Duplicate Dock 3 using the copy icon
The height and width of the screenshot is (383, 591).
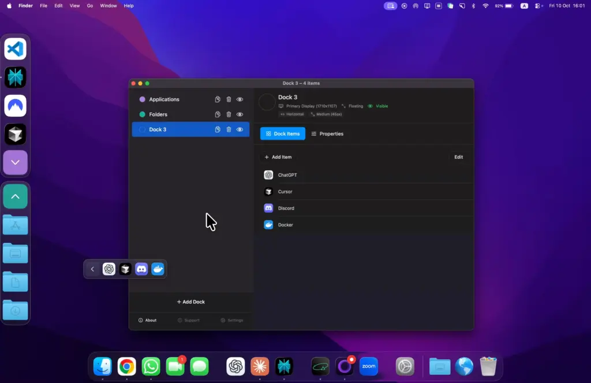(218, 129)
